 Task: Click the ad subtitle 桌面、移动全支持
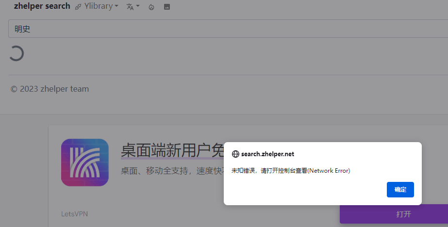[172, 171]
